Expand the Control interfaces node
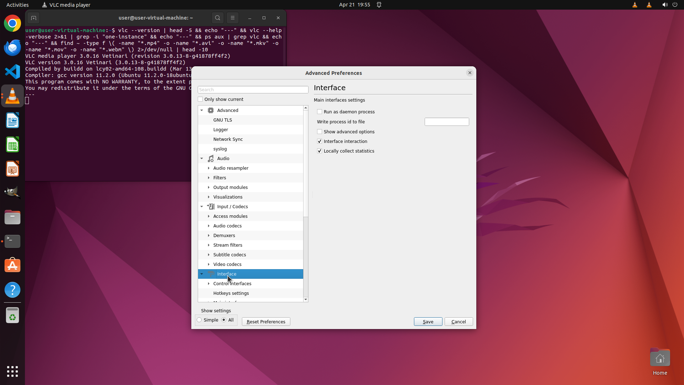684x385 pixels. click(x=209, y=284)
